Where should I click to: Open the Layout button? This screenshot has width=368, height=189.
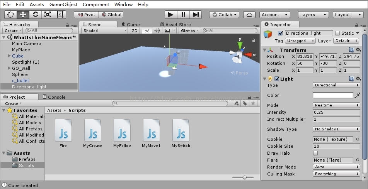pyautogui.click(x=348, y=15)
